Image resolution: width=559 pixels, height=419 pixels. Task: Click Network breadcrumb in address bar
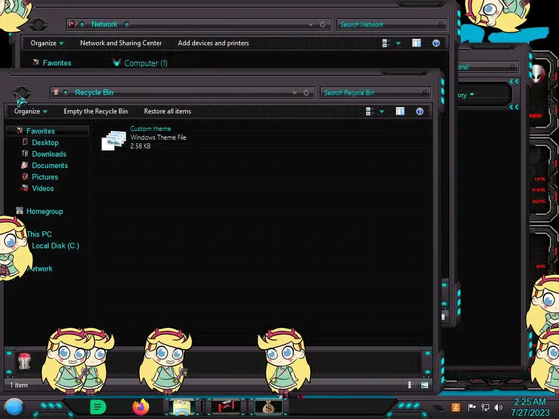pyautogui.click(x=104, y=24)
